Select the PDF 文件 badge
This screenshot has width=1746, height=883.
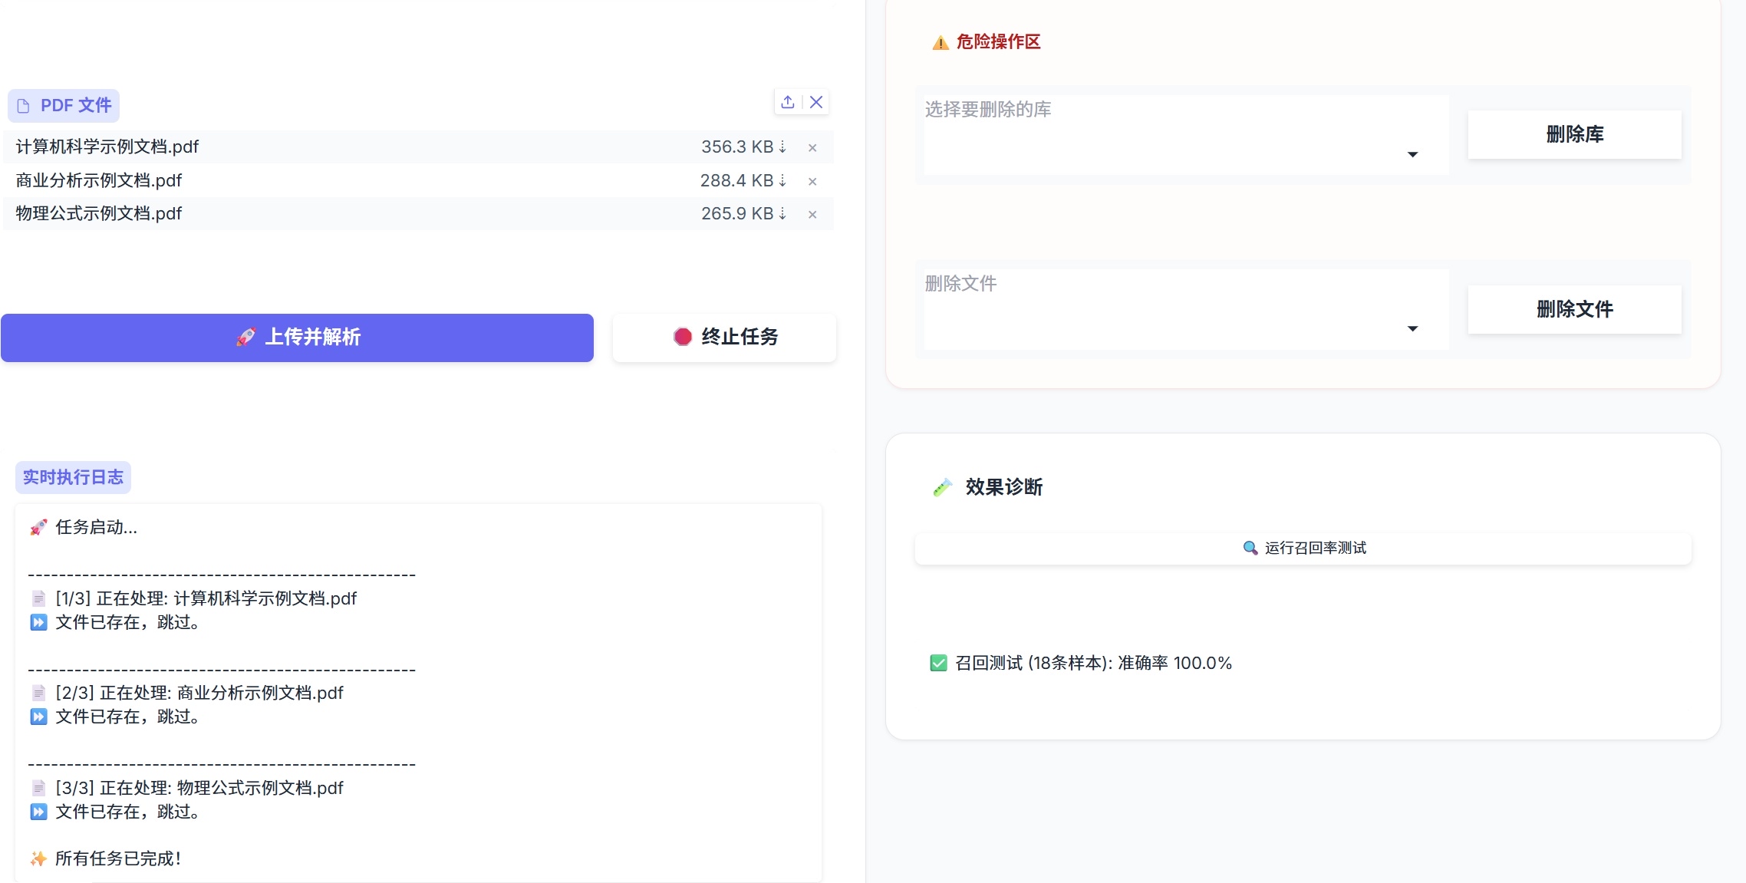click(64, 105)
